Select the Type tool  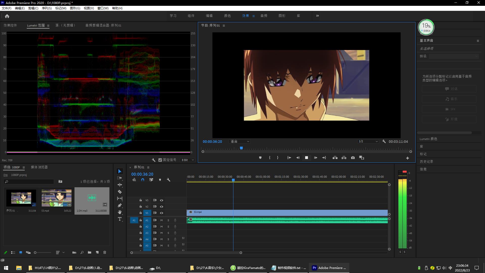[120, 219]
